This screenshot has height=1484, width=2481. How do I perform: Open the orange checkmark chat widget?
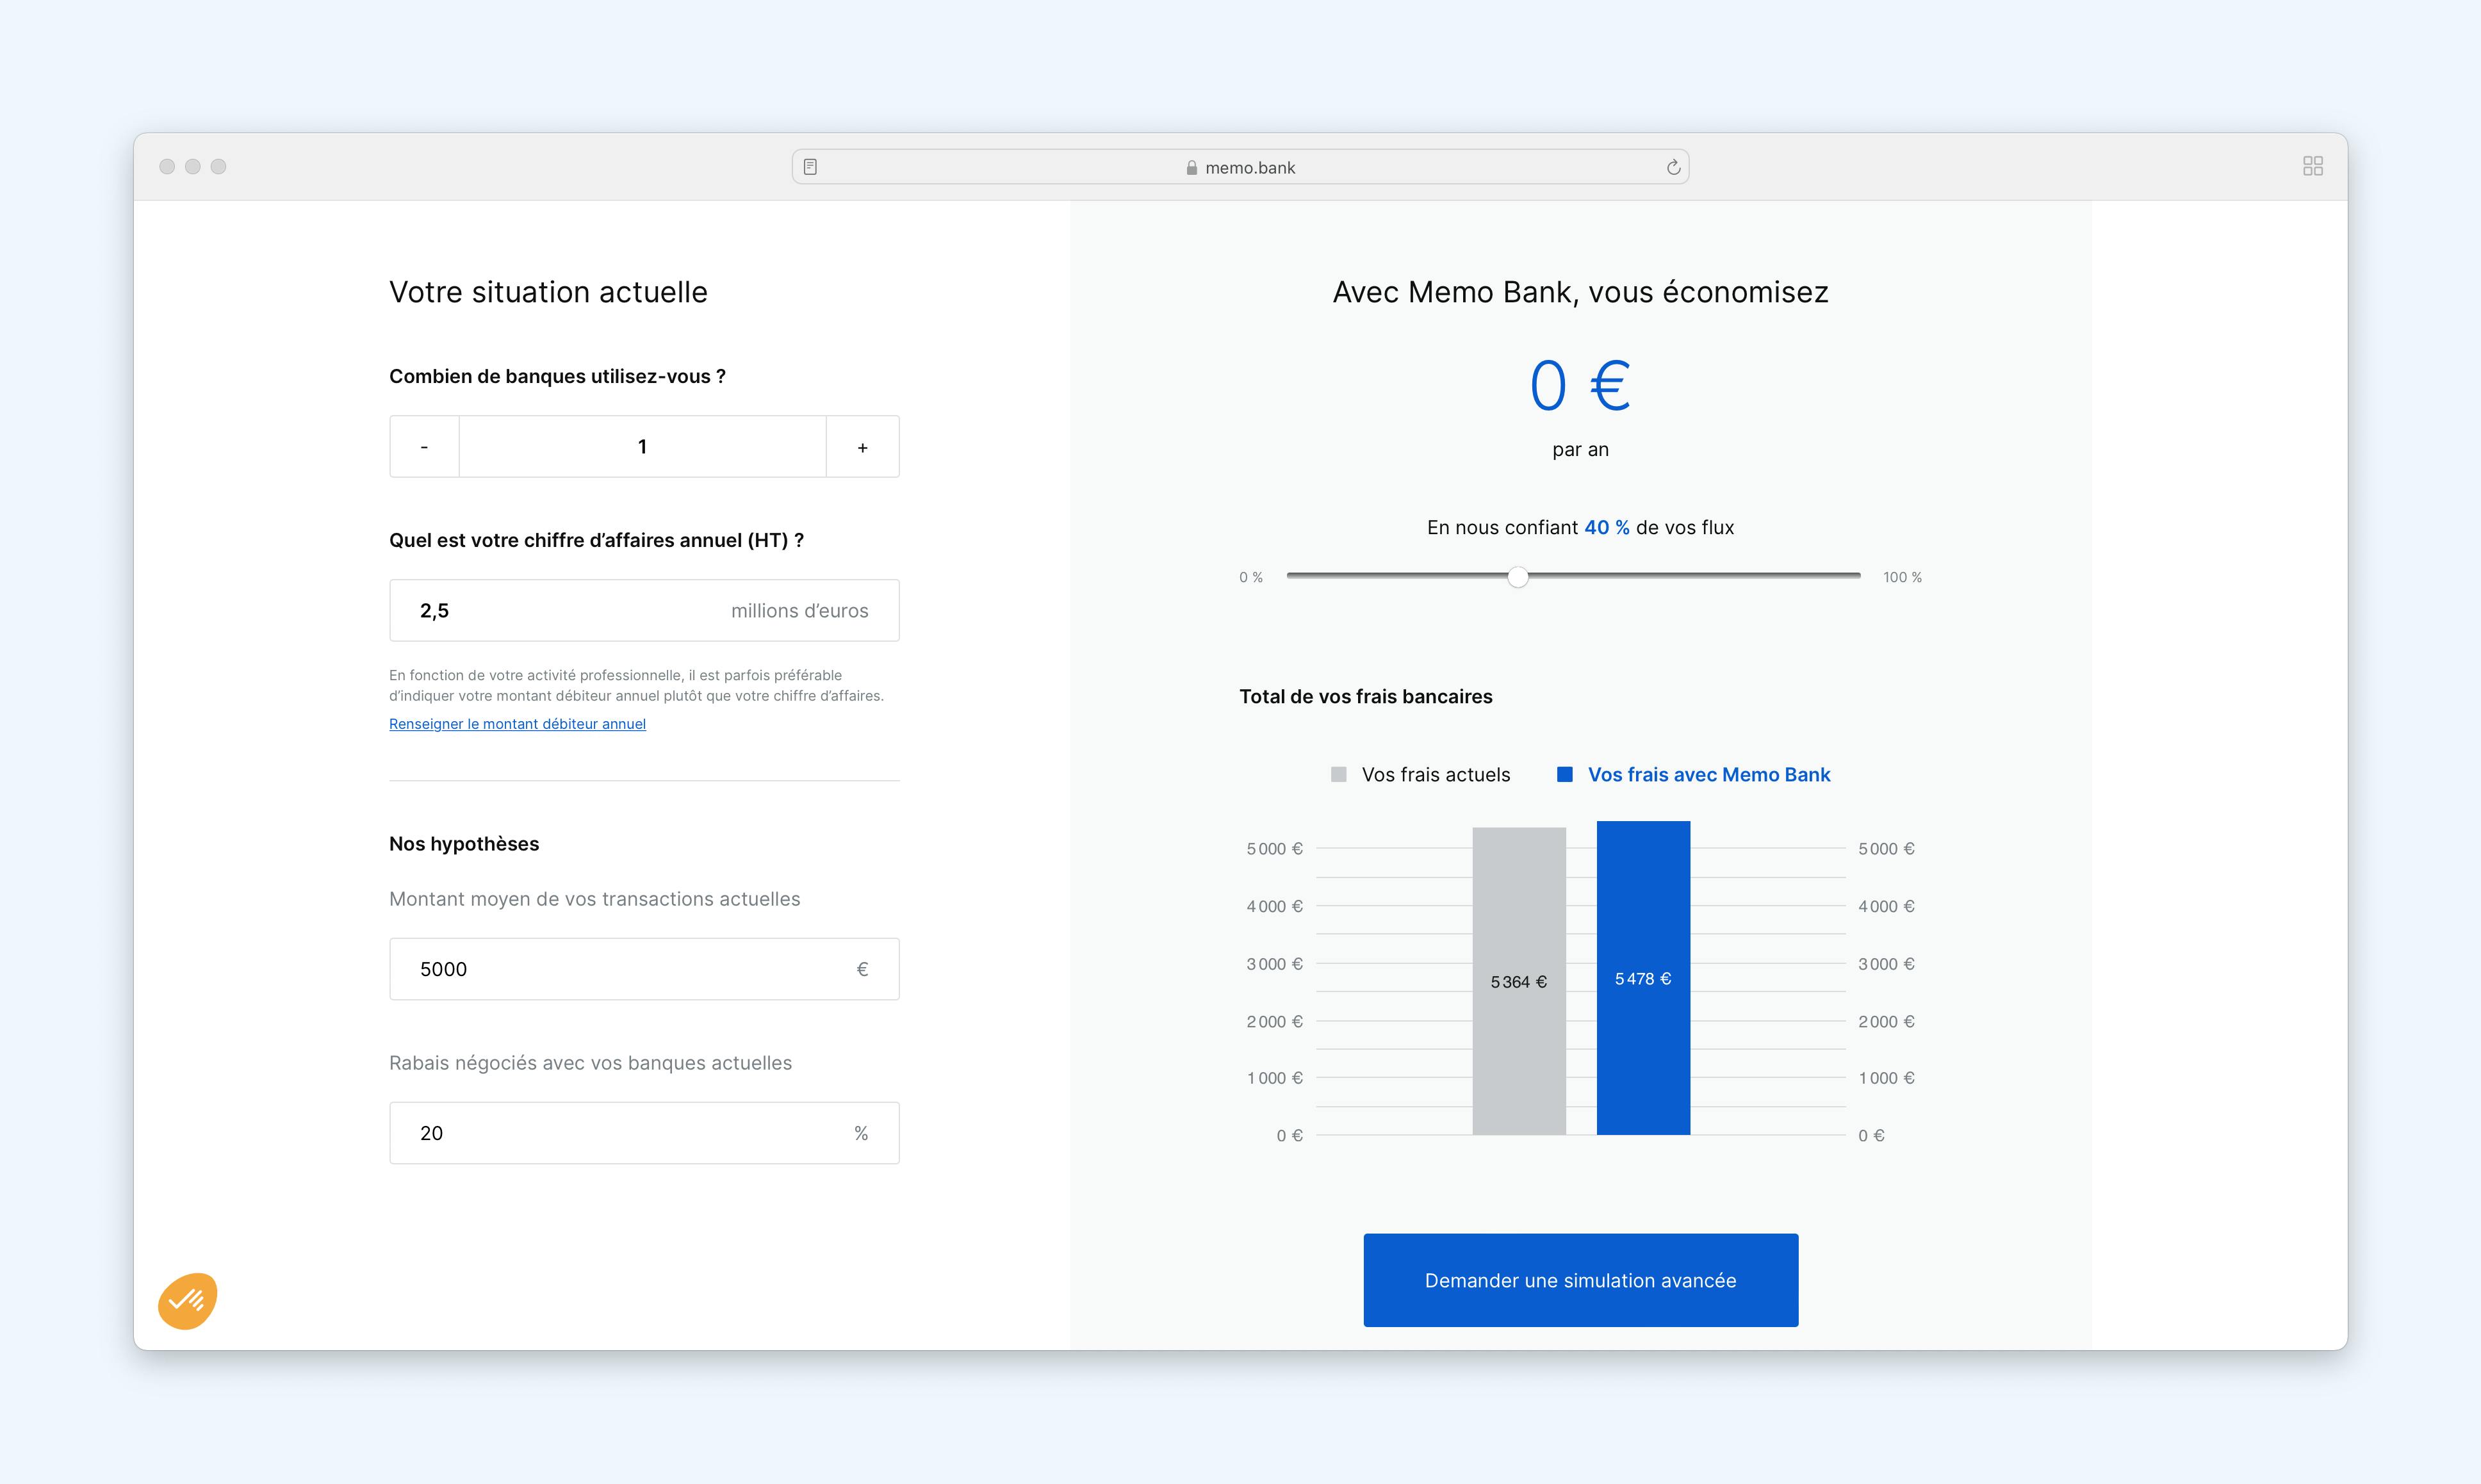pos(187,1301)
